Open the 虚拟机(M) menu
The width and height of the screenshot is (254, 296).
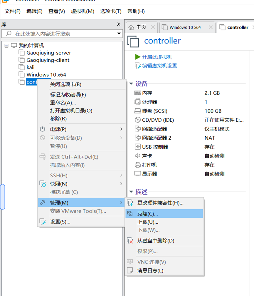[83, 11]
